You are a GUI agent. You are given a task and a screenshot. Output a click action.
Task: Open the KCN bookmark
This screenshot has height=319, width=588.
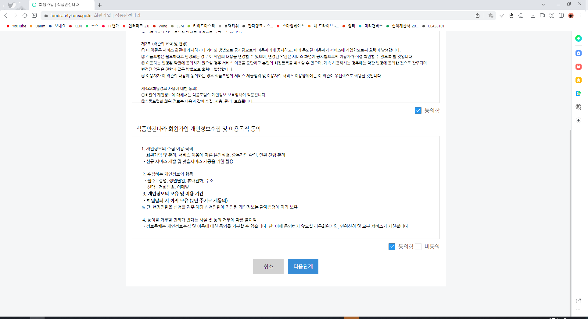75,26
